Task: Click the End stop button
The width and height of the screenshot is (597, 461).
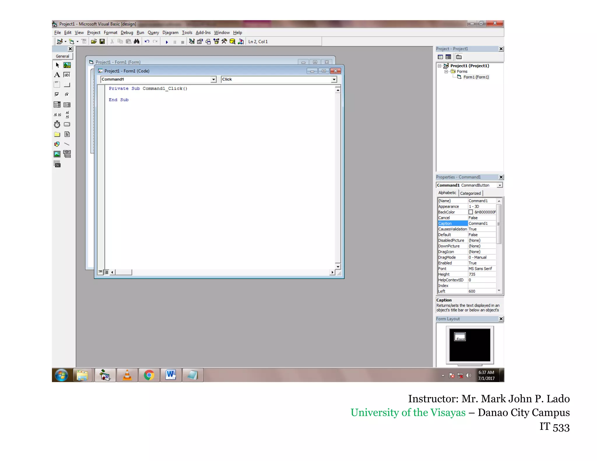Action: click(x=182, y=42)
